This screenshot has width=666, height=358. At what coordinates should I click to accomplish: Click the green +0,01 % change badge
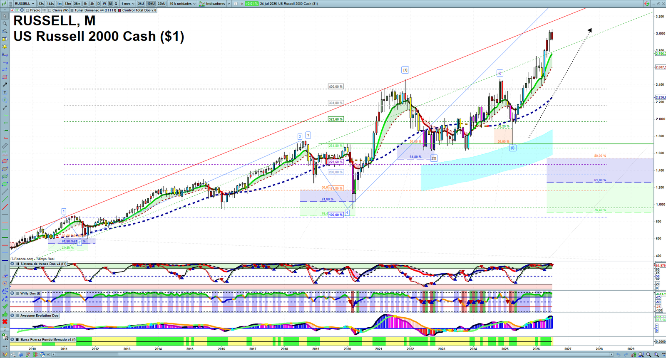point(251,4)
